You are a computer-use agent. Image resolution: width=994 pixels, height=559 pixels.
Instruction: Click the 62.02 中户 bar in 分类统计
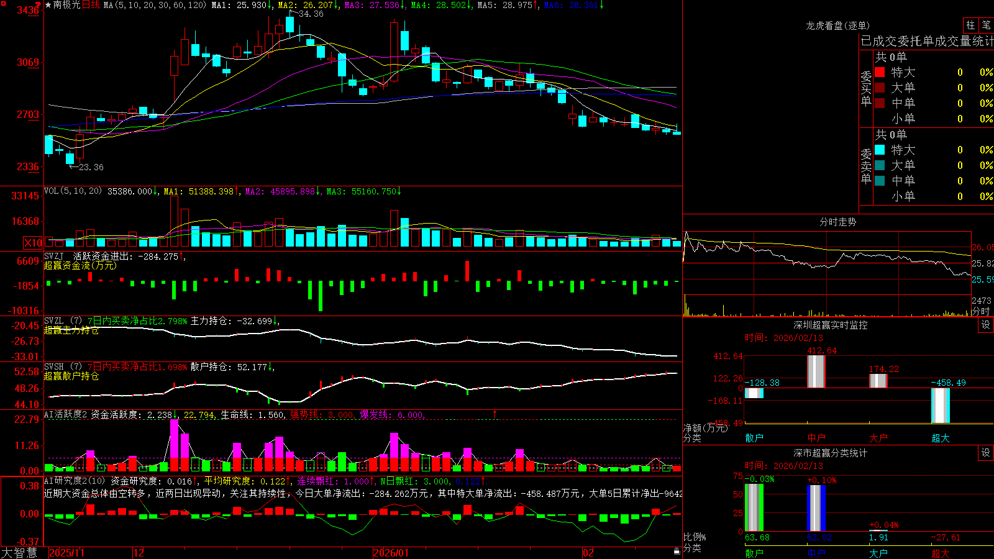(x=816, y=508)
